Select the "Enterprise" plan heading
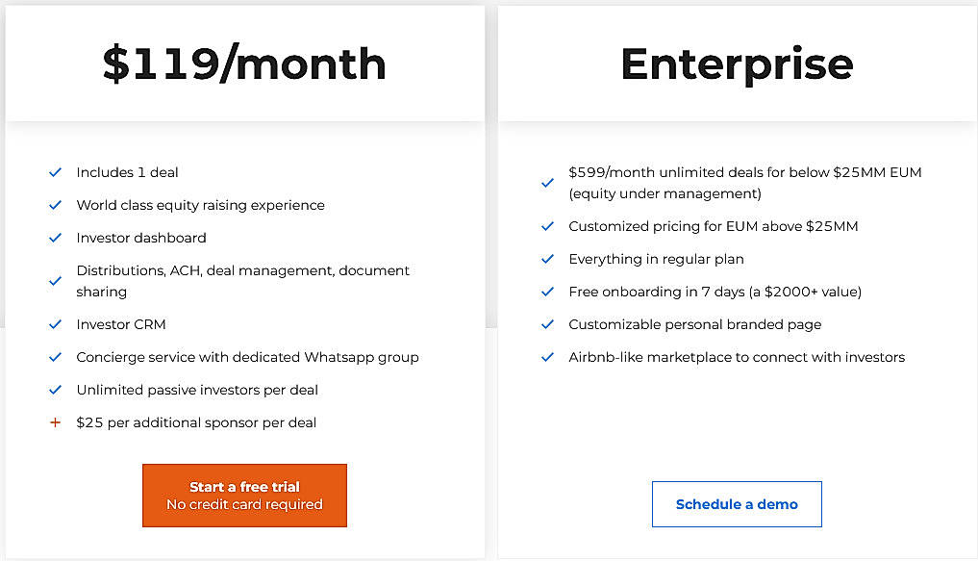This screenshot has height=561, width=978. [x=737, y=64]
